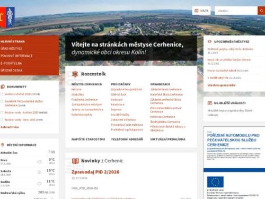Open Povinné informace menu item
The height and width of the screenshot is (199, 265).
click(16, 56)
